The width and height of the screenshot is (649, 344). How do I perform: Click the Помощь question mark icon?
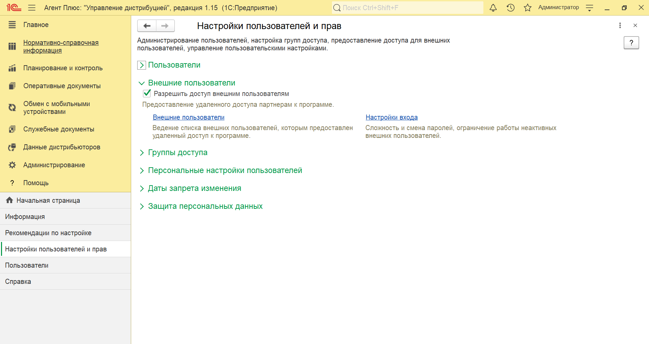12,183
